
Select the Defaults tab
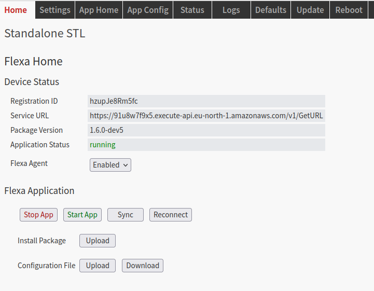[x=271, y=10]
